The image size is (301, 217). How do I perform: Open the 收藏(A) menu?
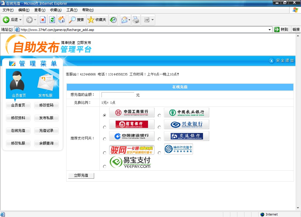click(x=55, y=10)
